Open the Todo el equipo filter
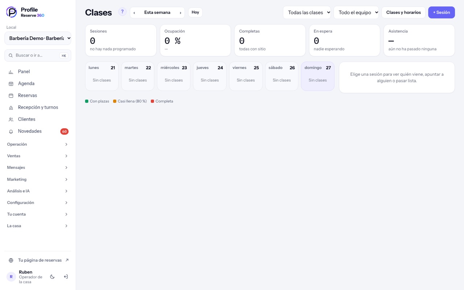 point(356,12)
